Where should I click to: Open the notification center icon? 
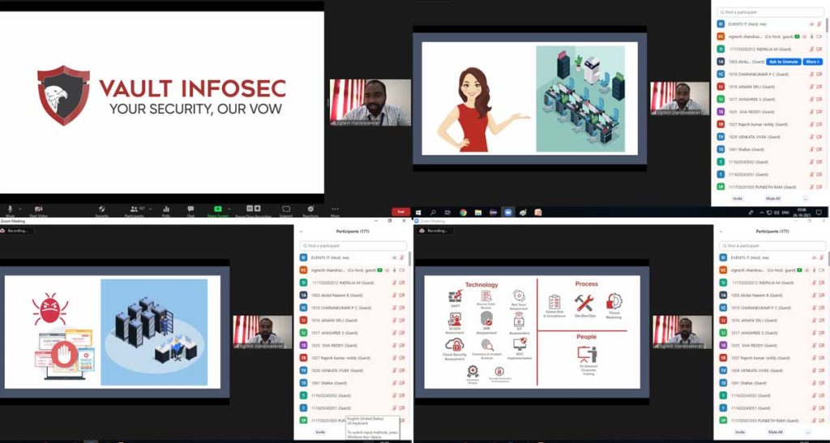click(x=819, y=212)
